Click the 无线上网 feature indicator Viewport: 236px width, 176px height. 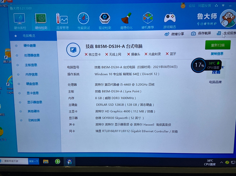[113, 54]
